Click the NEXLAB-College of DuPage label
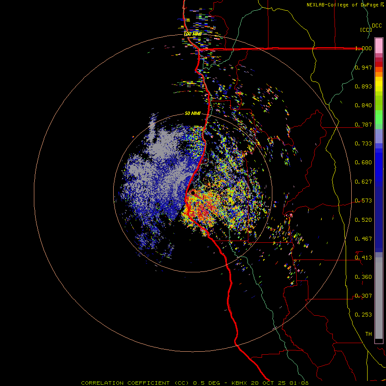The image size is (386, 386). pyautogui.click(x=343, y=5)
